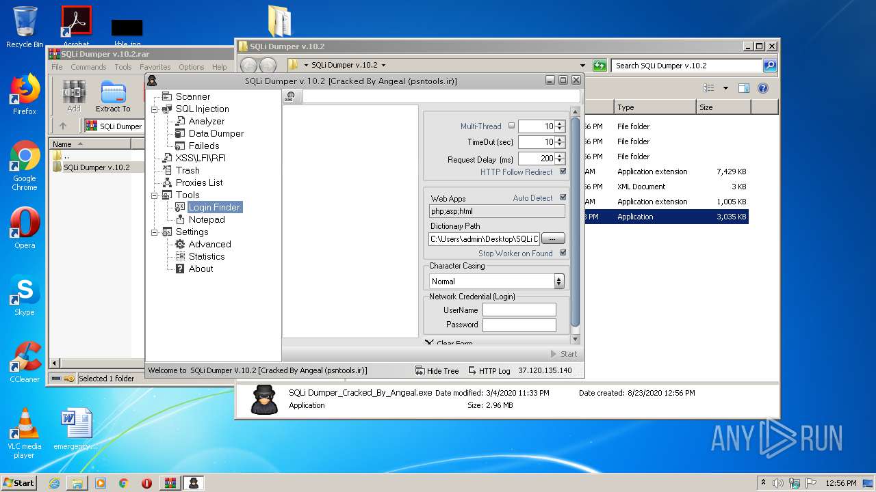
Task: Toggle the Auto Detect checkbox
Action: (563, 197)
